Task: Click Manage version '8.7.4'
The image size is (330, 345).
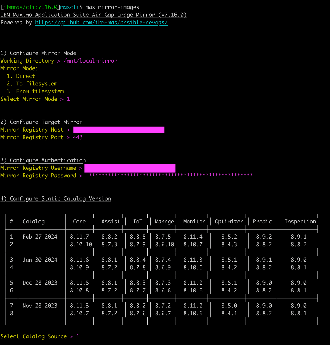Action: pos(163,260)
